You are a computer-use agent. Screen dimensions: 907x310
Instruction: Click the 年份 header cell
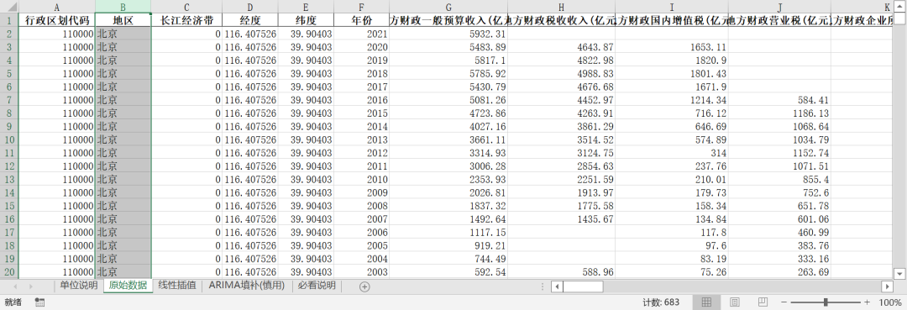click(361, 20)
